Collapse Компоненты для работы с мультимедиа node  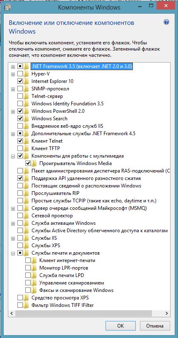13,156
